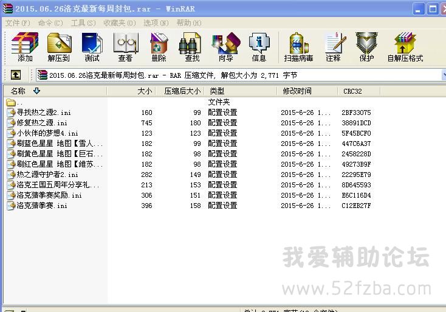Select file name 寻找热之源2.ini
Image resolution: width=446 pixels, height=312 pixels.
pyautogui.click(x=44, y=113)
